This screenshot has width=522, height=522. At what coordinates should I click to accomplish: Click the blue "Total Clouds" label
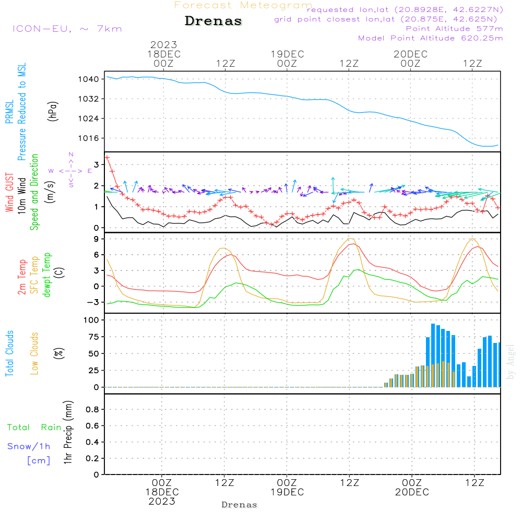pos(9,353)
